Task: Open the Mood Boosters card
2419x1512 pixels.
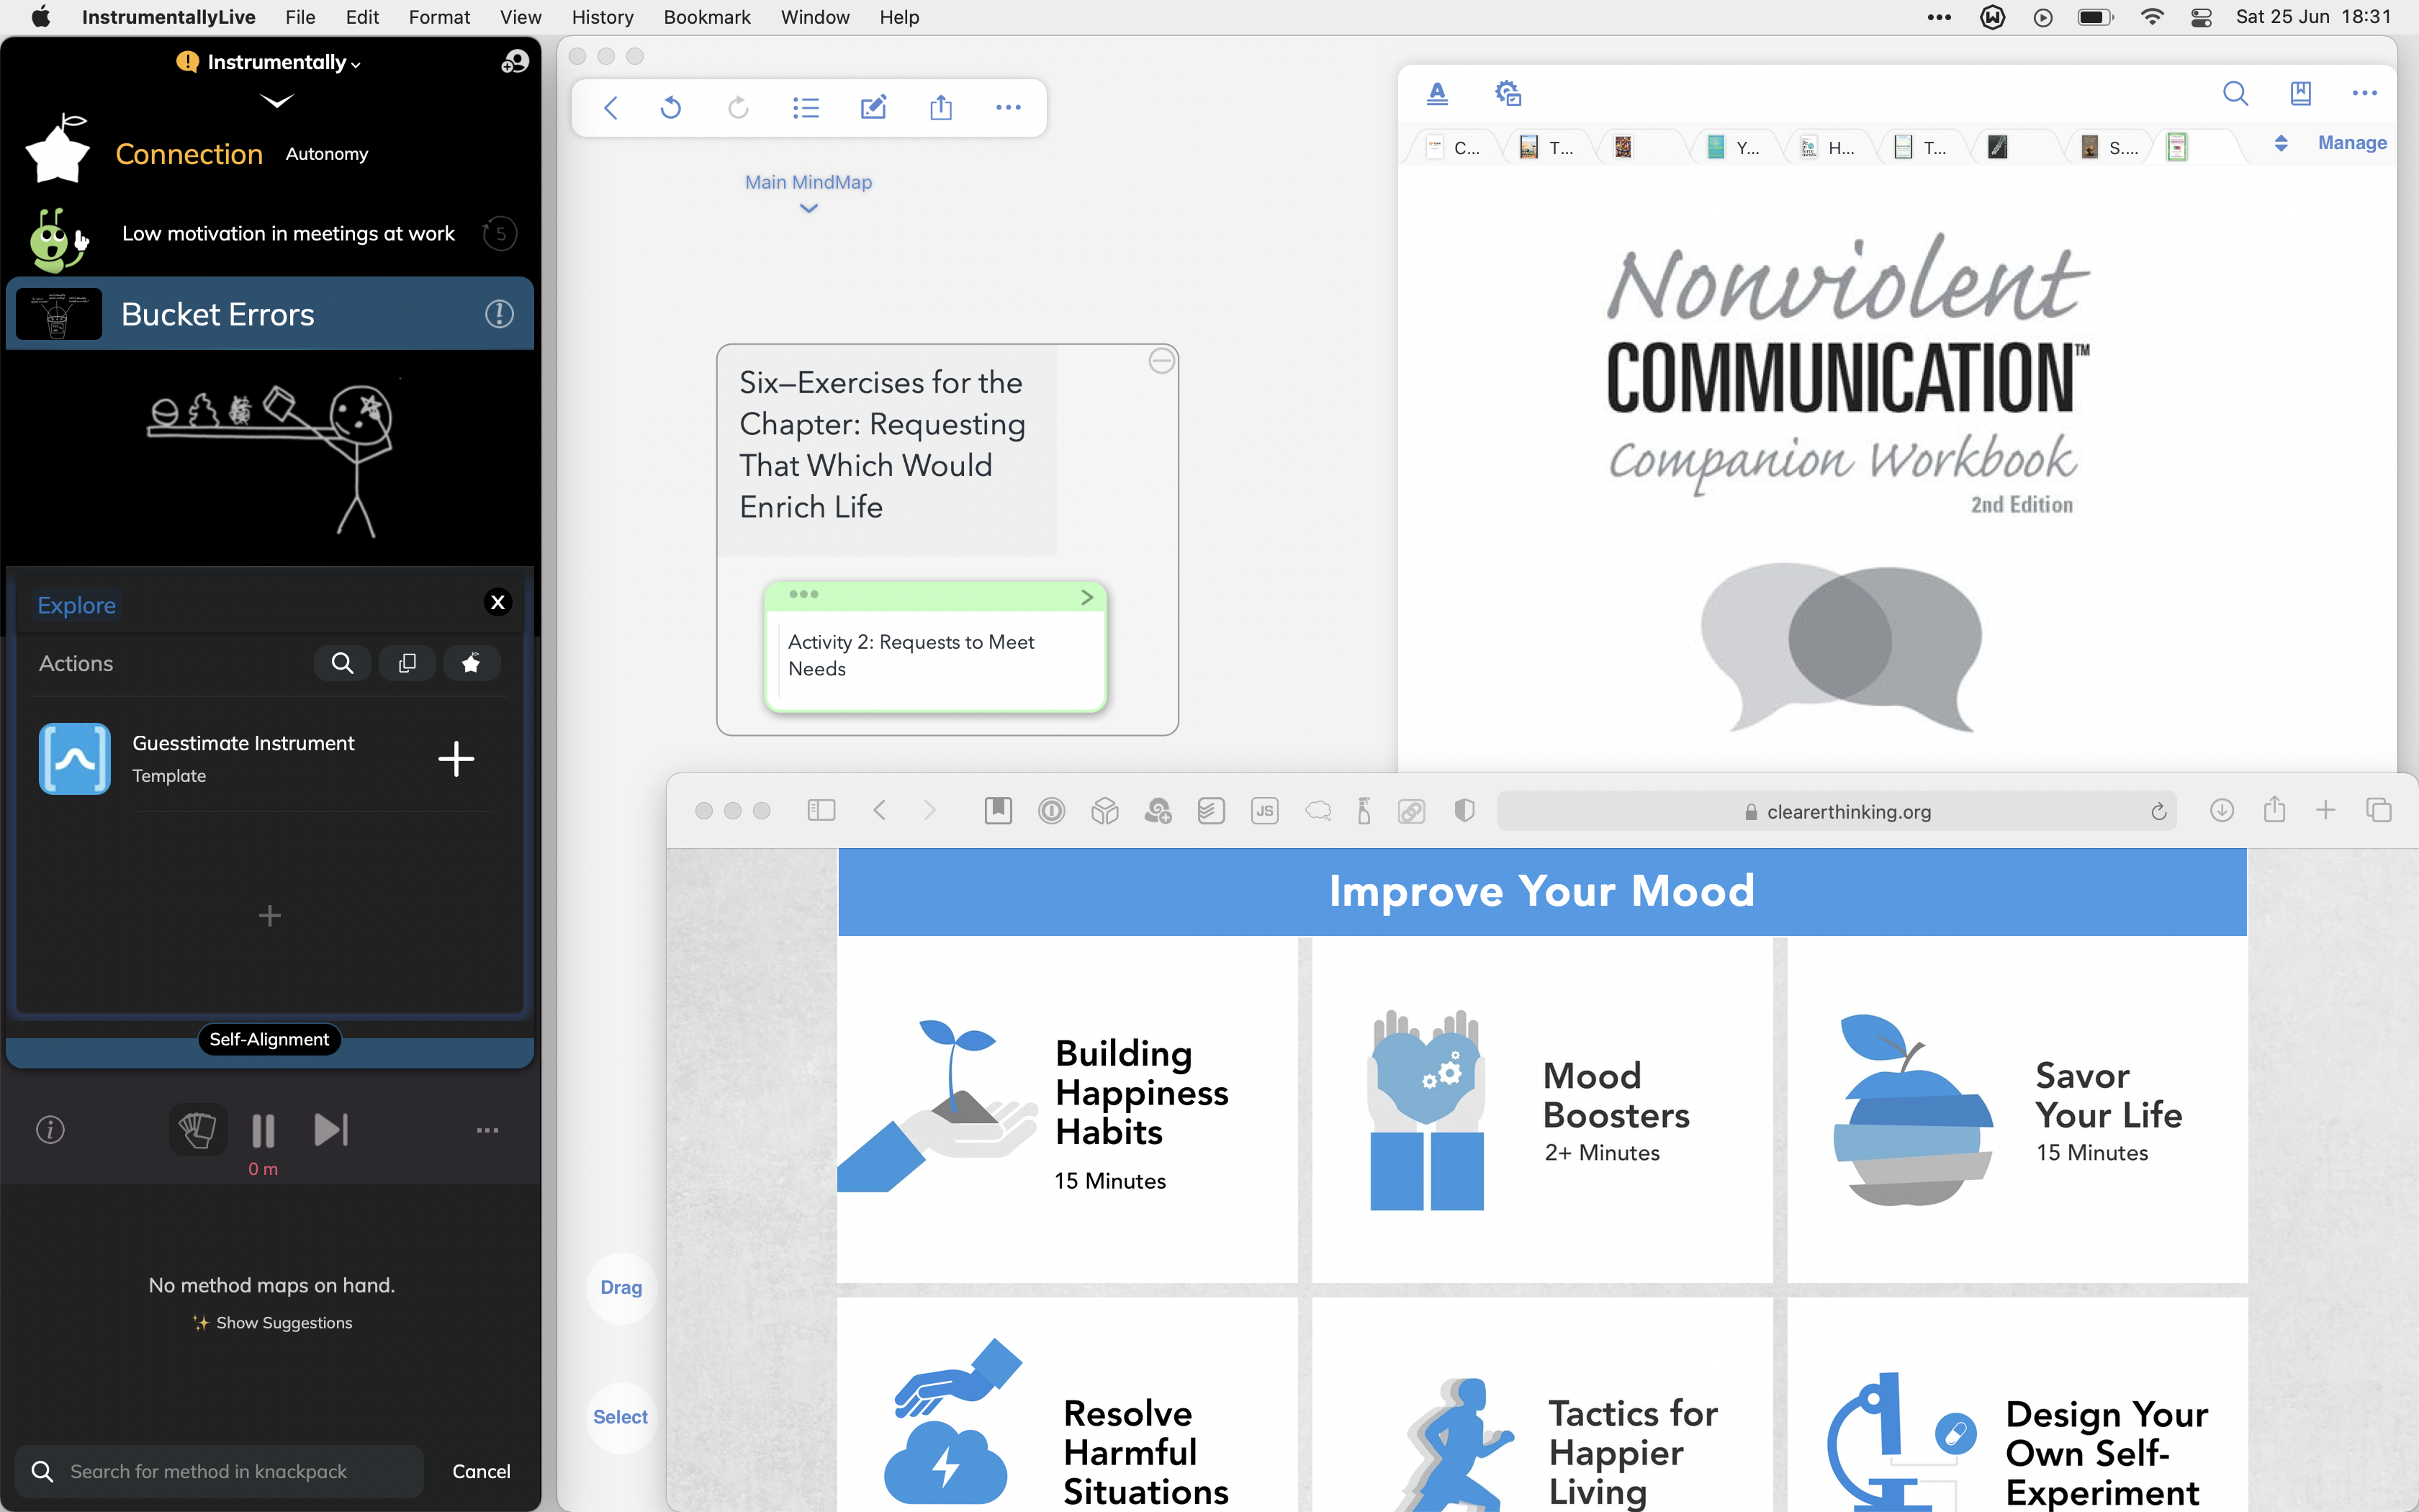Action: (1542, 1110)
